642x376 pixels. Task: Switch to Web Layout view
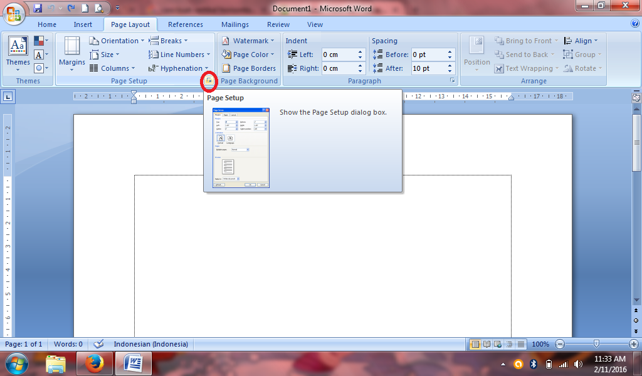coord(498,344)
